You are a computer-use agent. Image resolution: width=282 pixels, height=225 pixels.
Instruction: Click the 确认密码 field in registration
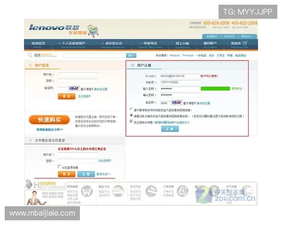click(180, 95)
